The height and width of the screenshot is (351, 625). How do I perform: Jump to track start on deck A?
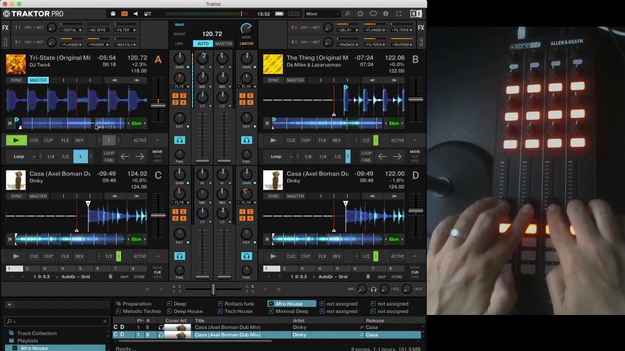click(x=10, y=123)
